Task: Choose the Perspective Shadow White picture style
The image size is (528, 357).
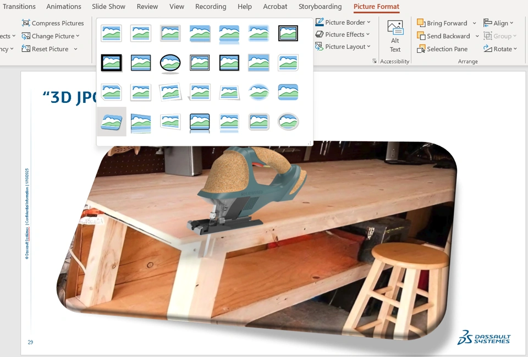Action: (x=200, y=92)
